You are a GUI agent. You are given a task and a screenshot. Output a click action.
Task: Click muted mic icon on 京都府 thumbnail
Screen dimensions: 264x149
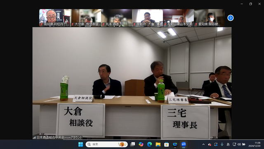pyautogui.click(x=134, y=24)
